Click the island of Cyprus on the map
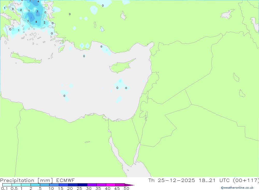 click(121, 66)
